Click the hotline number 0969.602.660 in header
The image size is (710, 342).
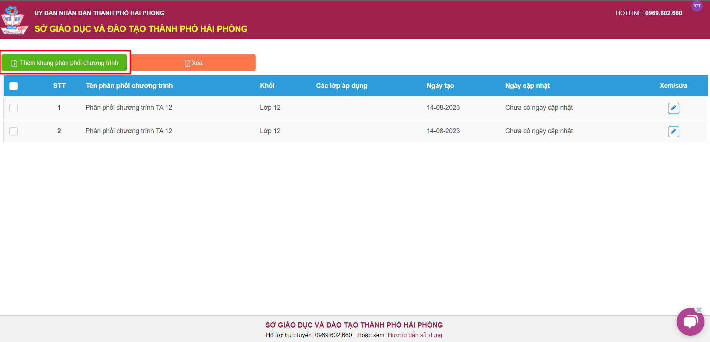663,13
